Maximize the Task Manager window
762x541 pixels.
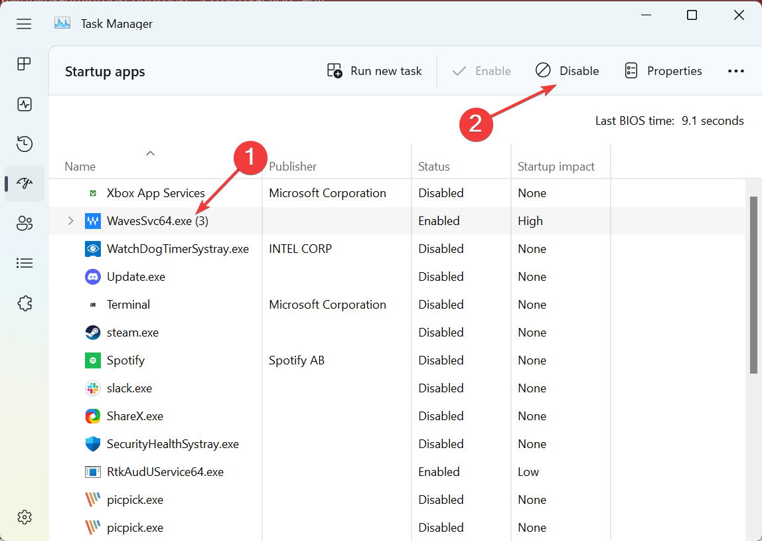(692, 15)
